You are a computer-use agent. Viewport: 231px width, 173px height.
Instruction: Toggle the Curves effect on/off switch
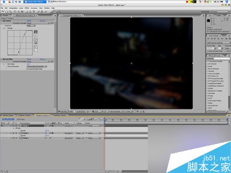pyautogui.click(x=4, y=21)
